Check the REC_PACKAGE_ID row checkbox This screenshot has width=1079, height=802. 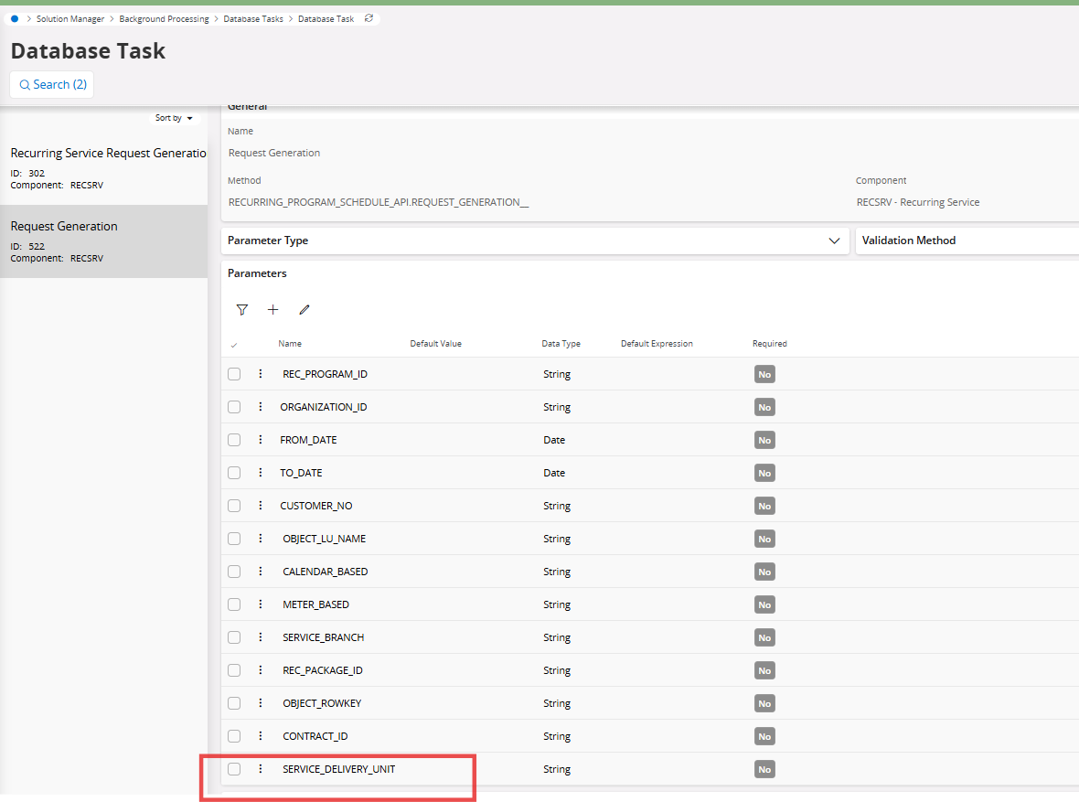(x=234, y=669)
